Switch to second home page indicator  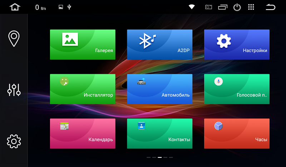[154, 157]
